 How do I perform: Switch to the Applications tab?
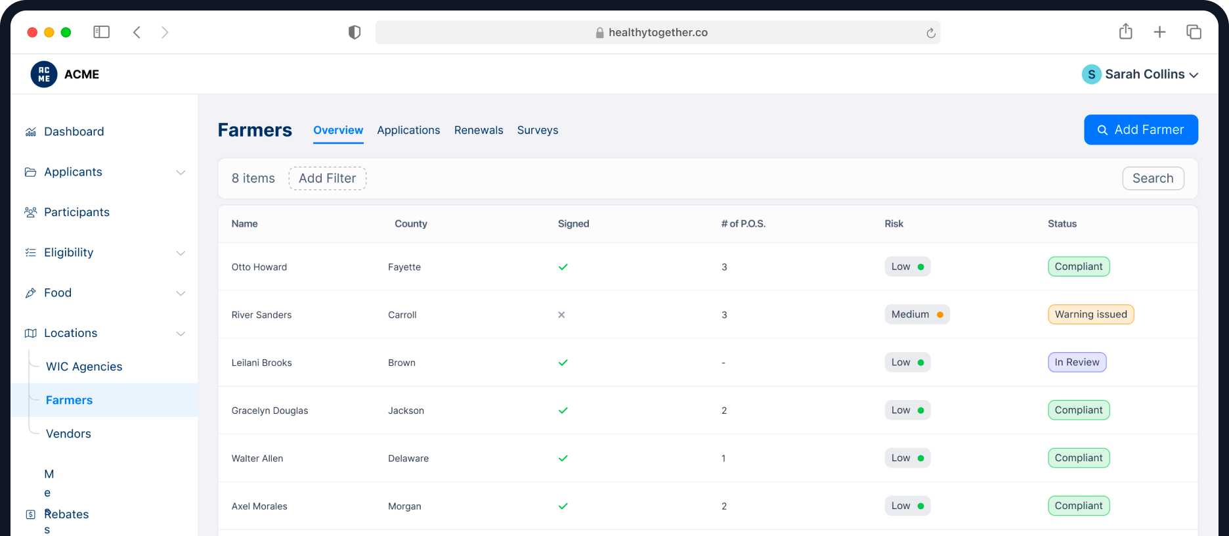click(408, 130)
